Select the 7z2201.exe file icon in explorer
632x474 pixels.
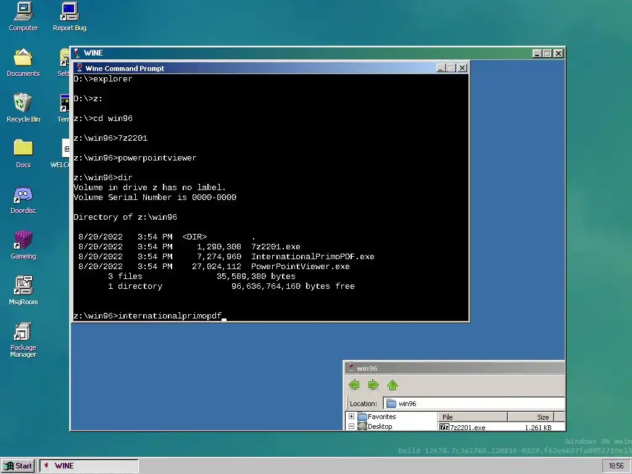coord(444,427)
